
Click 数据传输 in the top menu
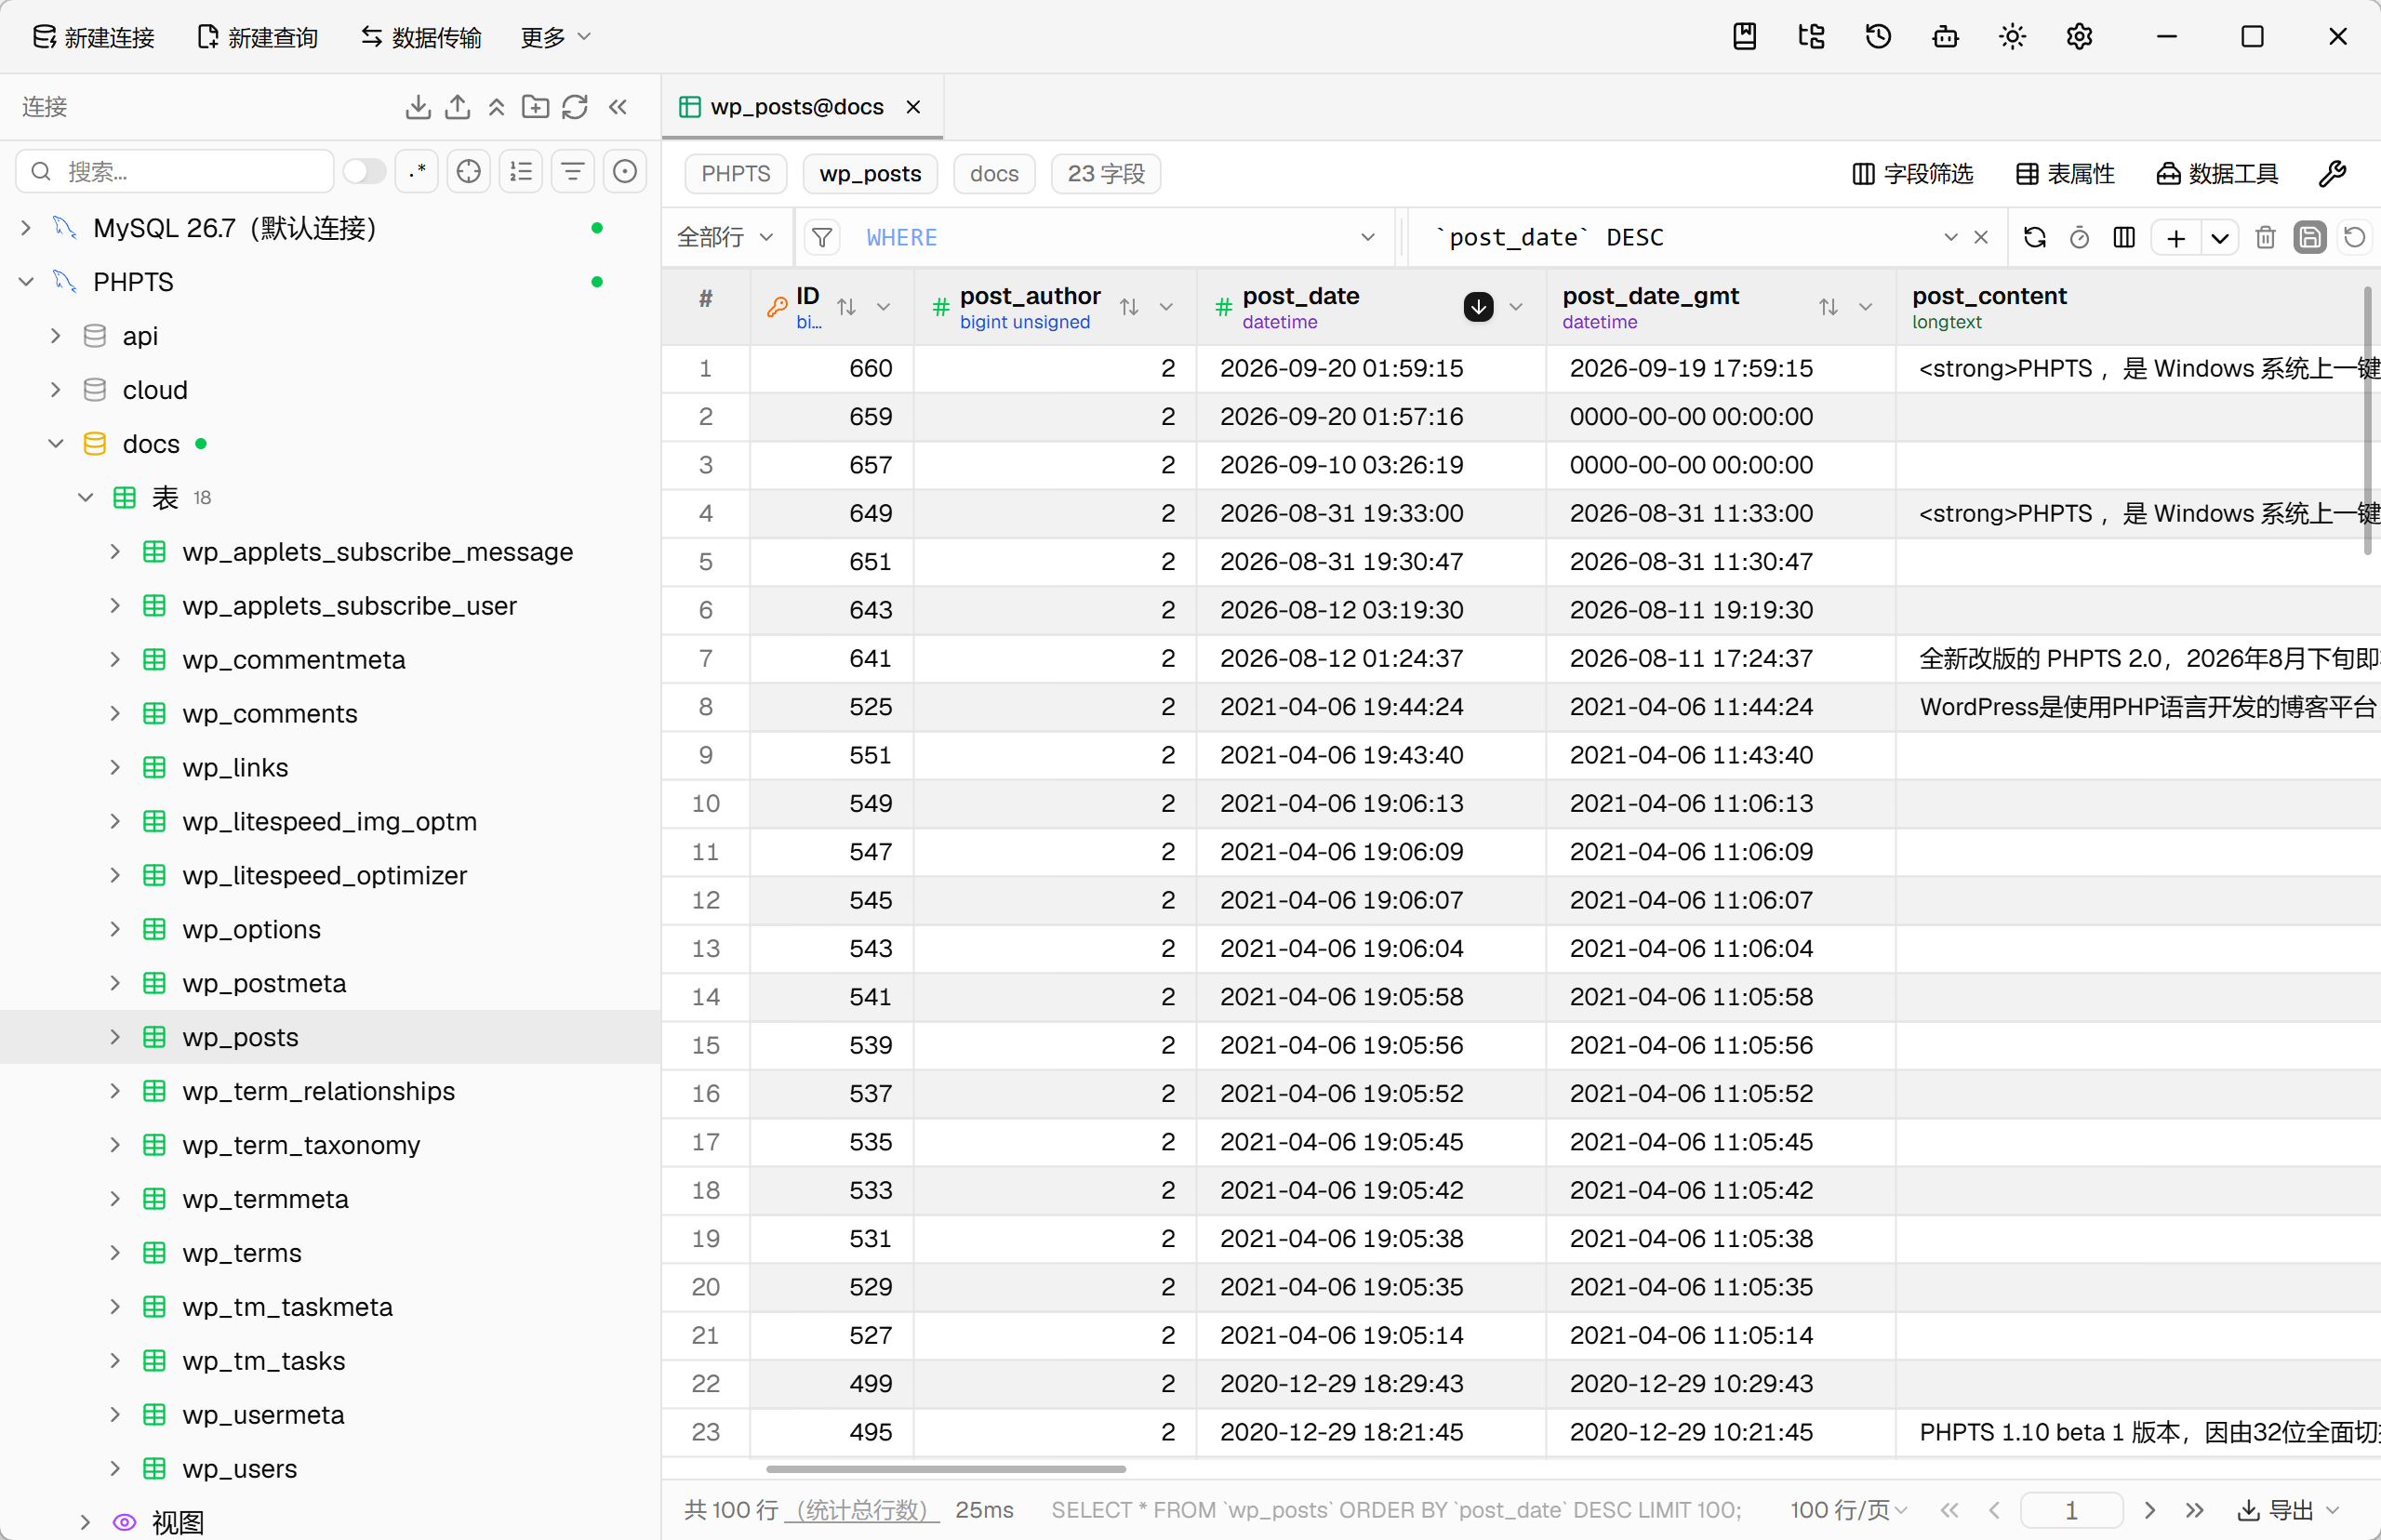tap(421, 37)
